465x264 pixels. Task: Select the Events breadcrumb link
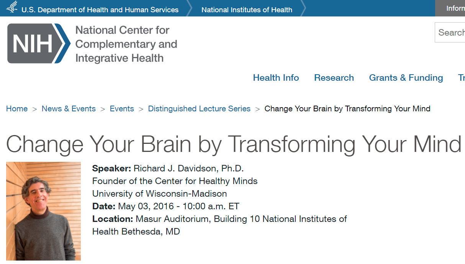pos(122,109)
